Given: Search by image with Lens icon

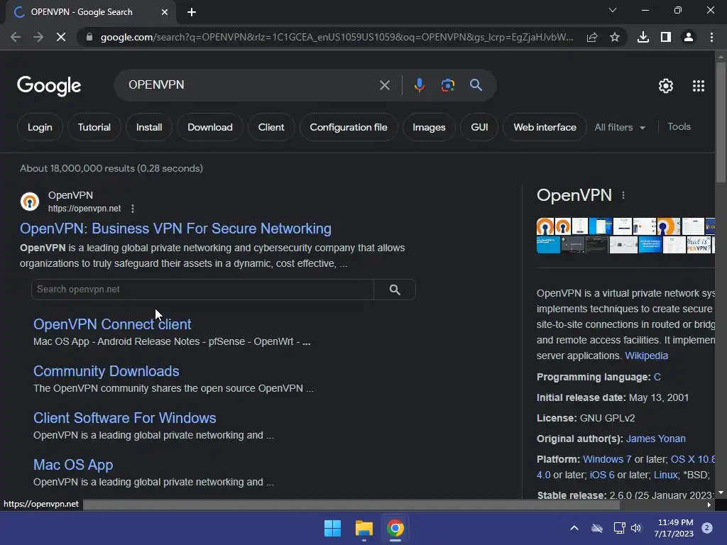Looking at the screenshot, I should point(447,85).
